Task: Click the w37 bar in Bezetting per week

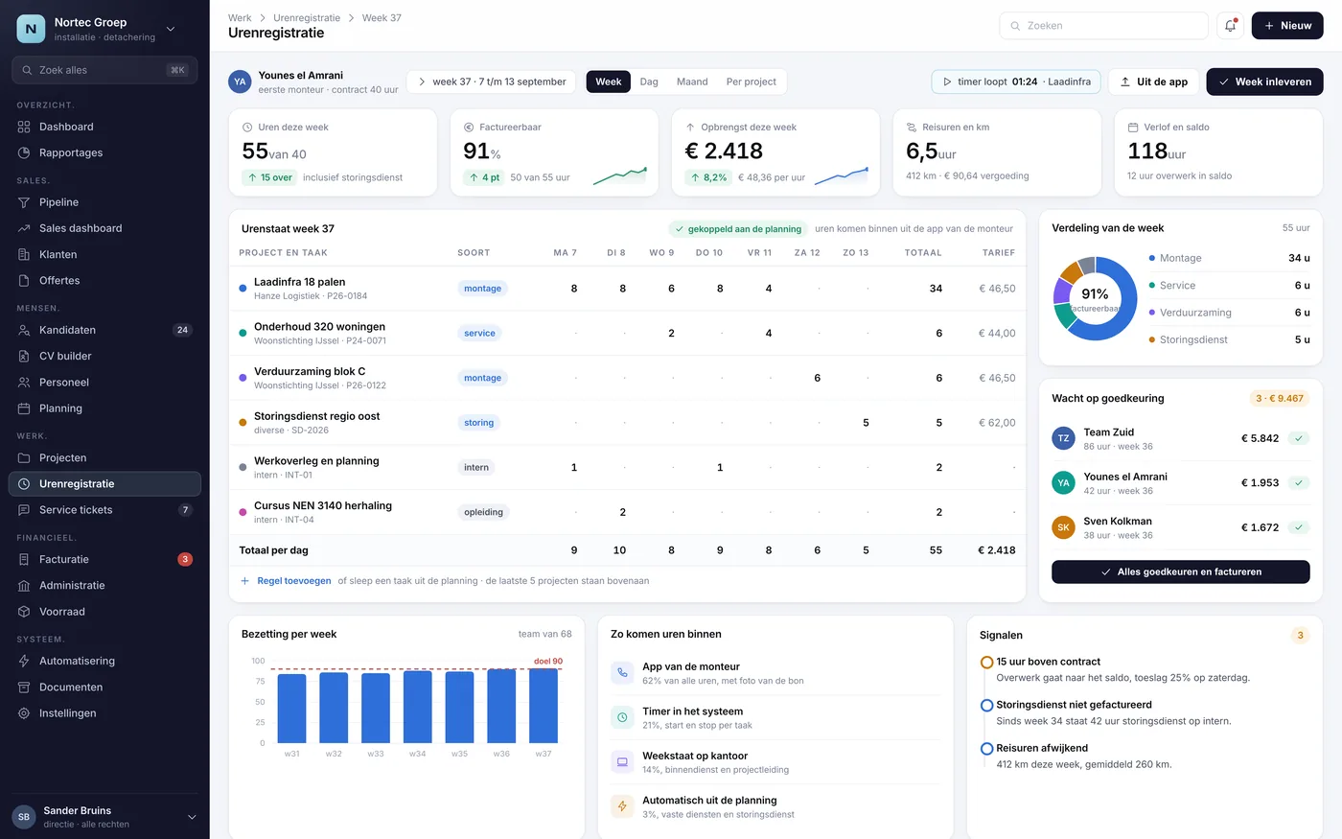Action: (544, 706)
